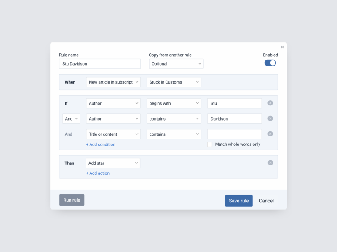
Task: Open the first Author field dropdown
Action: (x=113, y=103)
